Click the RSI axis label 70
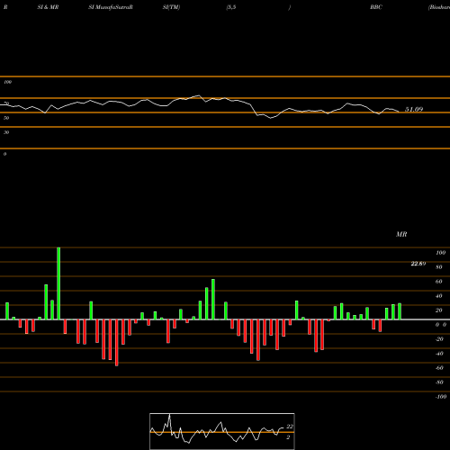The width and height of the screenshot is (450, 450). [6, 103]
